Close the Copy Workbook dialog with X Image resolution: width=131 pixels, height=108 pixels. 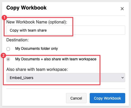pos(122,9)
